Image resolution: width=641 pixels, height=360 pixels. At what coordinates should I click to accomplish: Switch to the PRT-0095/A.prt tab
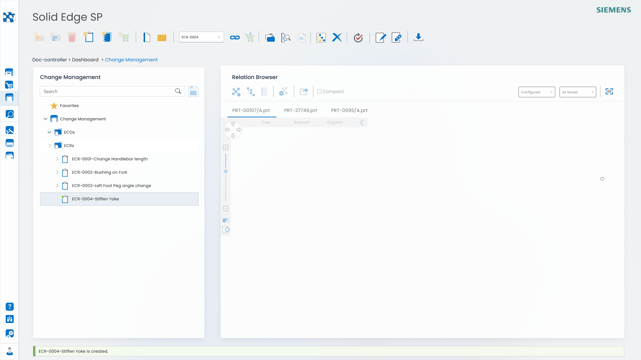[x=349, y=110]
